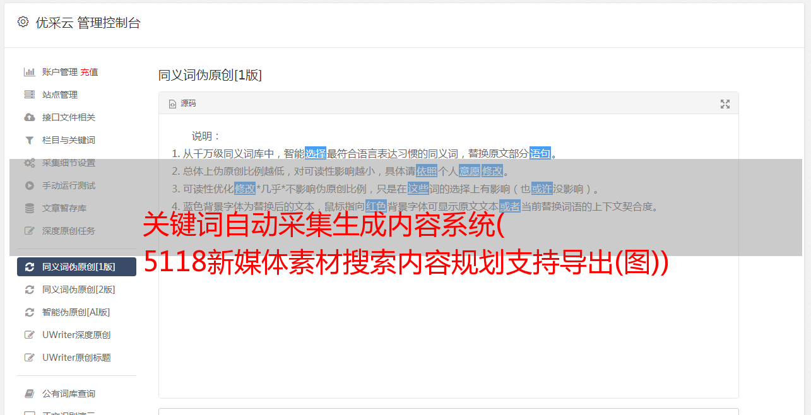This screenshot has height=415, width=811.
Task: Open 同义词伪原创[2版] menu item
Action: (76, 289)
